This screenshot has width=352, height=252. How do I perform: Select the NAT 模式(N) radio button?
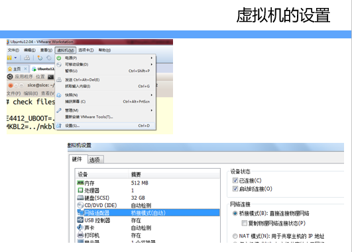235,236
